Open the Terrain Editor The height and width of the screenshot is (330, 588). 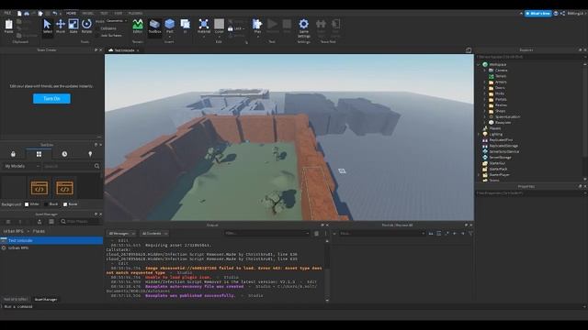[138, 27]
